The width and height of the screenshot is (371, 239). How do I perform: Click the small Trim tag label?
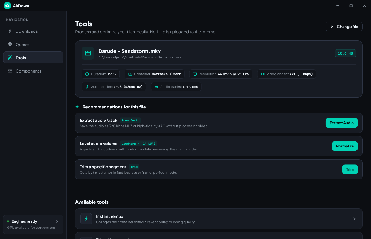coord(134,167)
